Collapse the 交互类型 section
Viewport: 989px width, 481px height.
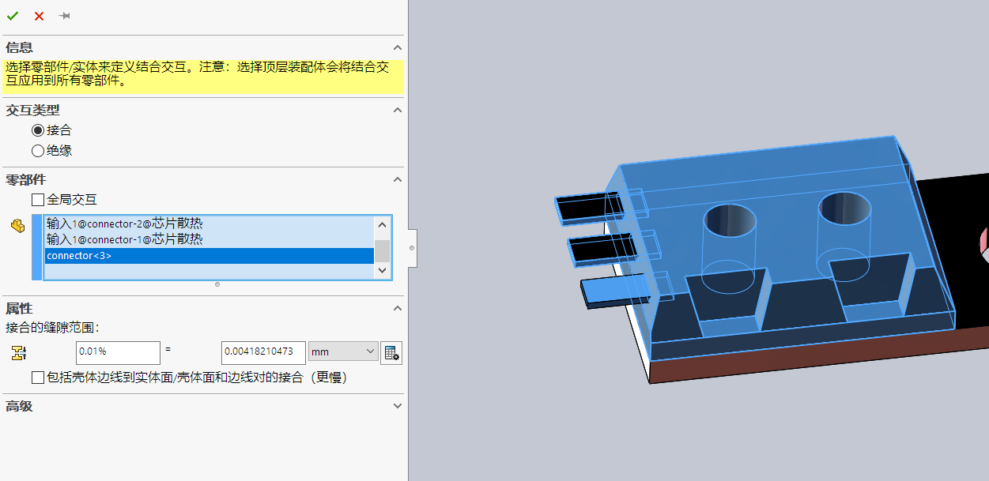pyautogui.click(x=398, y=111)
